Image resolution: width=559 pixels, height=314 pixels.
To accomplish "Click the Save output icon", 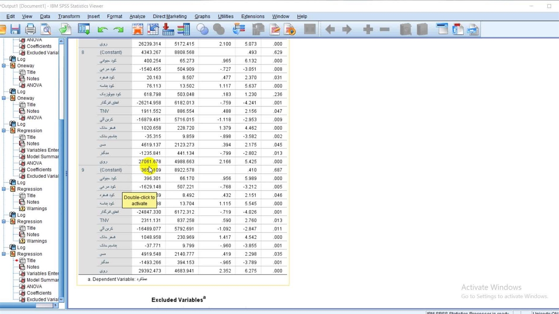I will tap(15, 30).
